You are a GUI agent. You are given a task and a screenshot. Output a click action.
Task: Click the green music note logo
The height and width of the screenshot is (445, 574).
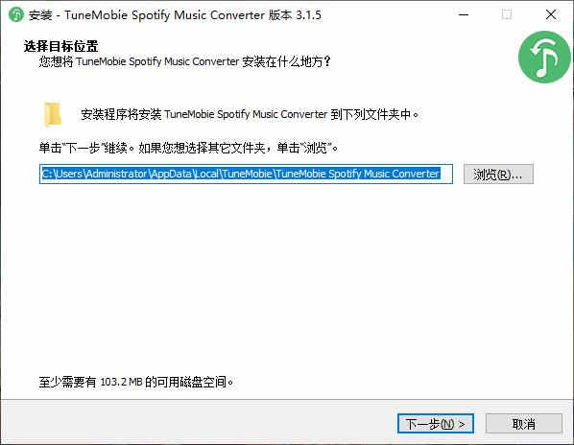click(544, 57)
